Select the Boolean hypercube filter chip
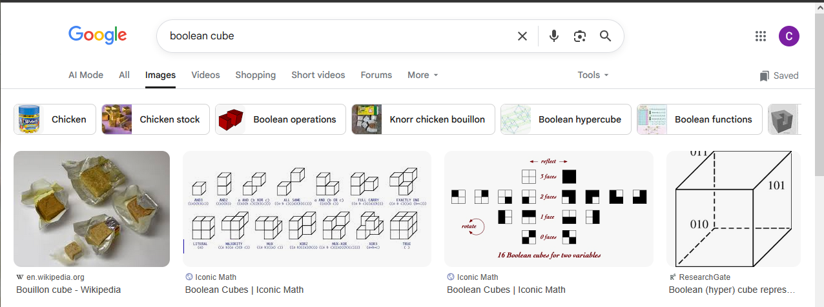 pyautogui.click(x=566, y=119)
